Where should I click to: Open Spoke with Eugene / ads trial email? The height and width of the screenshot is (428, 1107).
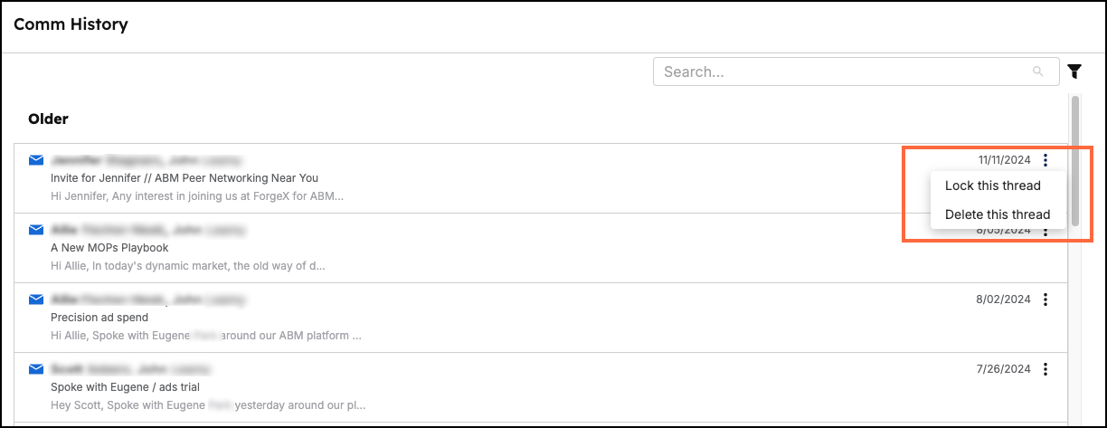click(x=125, y=386)
